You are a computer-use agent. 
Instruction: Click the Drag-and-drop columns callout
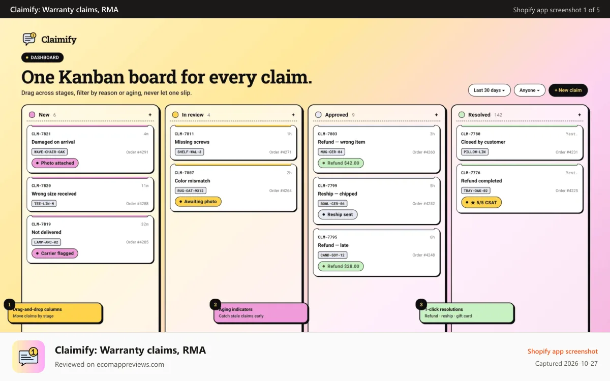point(55,312)
